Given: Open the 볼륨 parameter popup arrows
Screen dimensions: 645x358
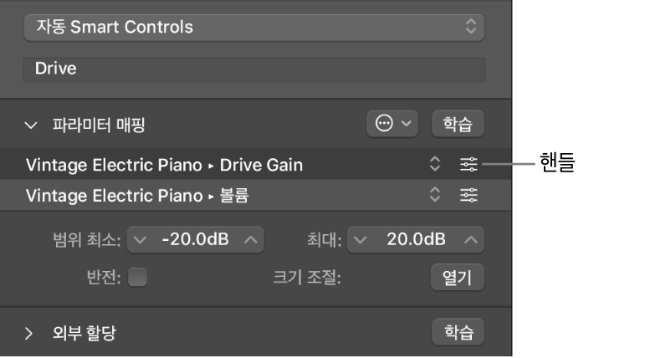Looking at the screenshot, I should 434,196.
